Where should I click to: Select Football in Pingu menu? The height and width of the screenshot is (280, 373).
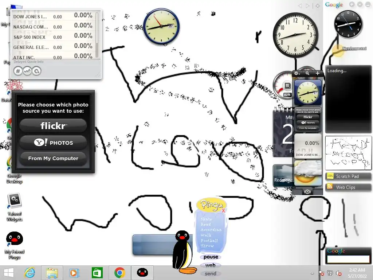coord(209,241)
